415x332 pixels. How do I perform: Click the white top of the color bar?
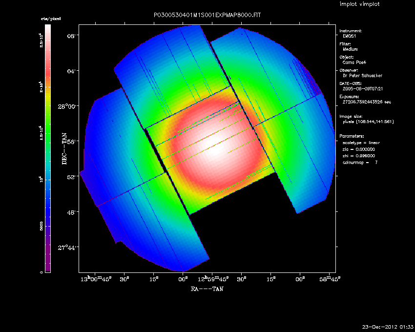click(x=47, y=29)
